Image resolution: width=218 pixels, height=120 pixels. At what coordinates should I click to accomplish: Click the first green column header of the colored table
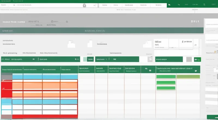tap(12, 70)
